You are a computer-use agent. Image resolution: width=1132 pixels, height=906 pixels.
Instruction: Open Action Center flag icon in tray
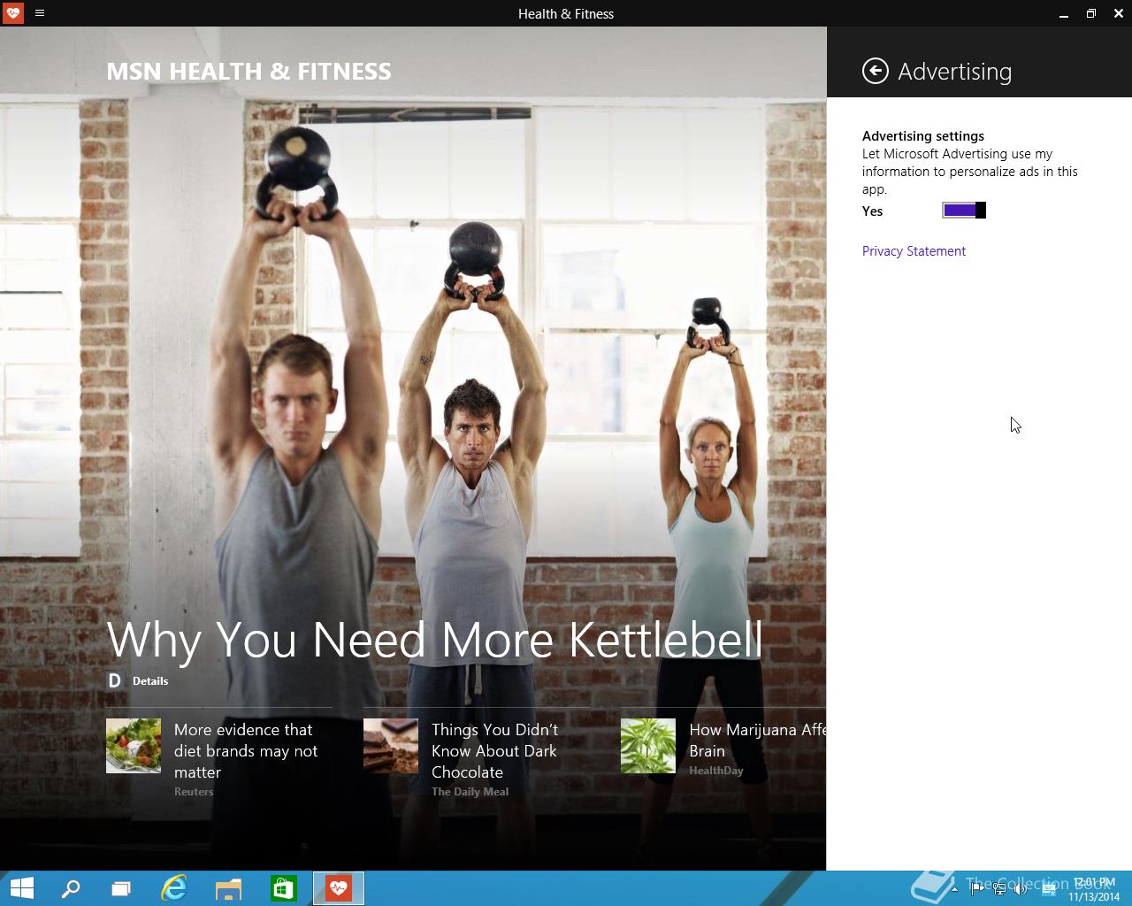(976, 889)
